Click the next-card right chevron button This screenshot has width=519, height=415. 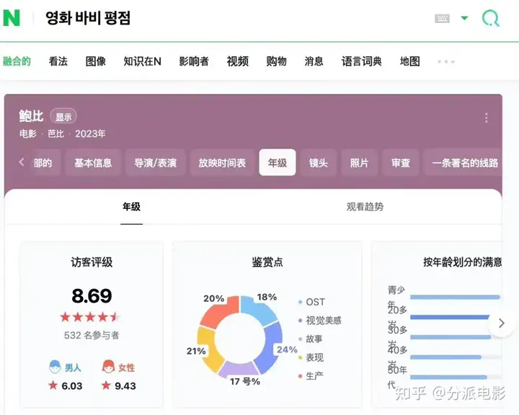502,323
